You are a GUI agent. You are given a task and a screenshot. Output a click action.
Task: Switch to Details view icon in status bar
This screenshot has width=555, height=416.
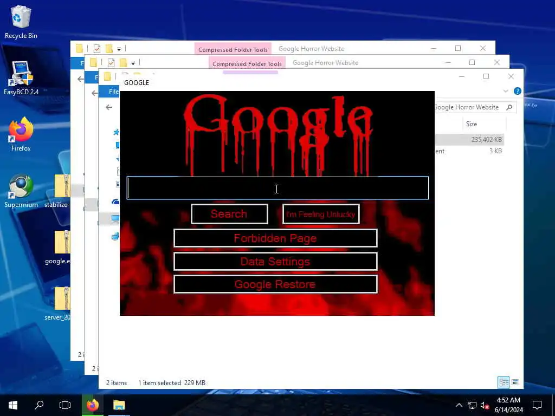coord(504,382)
